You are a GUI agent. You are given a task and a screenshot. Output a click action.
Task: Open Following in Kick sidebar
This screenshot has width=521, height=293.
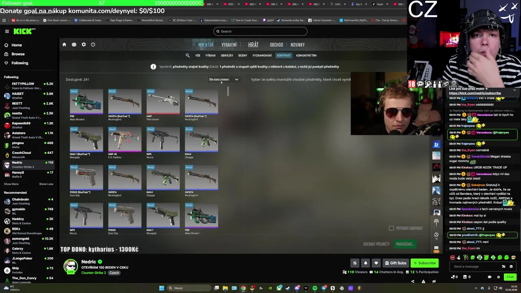[x=20, y=63]
